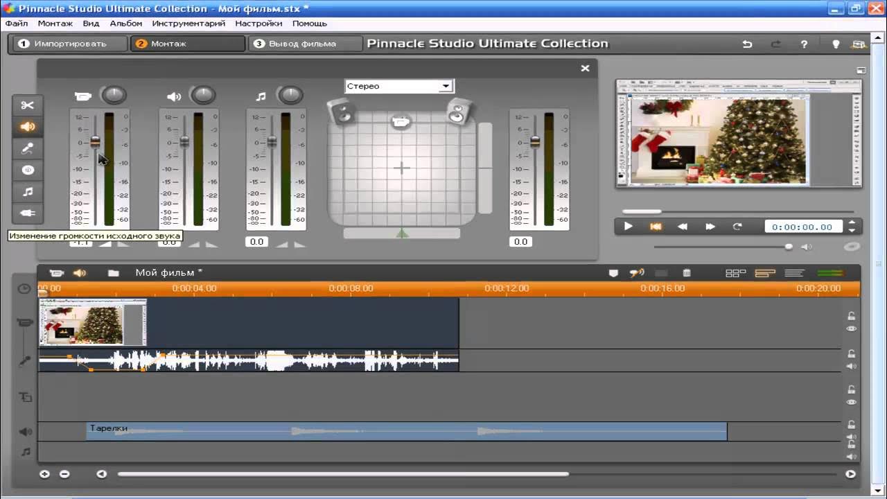Viewport: 887px width, 499px height.
Task: Open the Вид menu
Action: pos(91,23)
